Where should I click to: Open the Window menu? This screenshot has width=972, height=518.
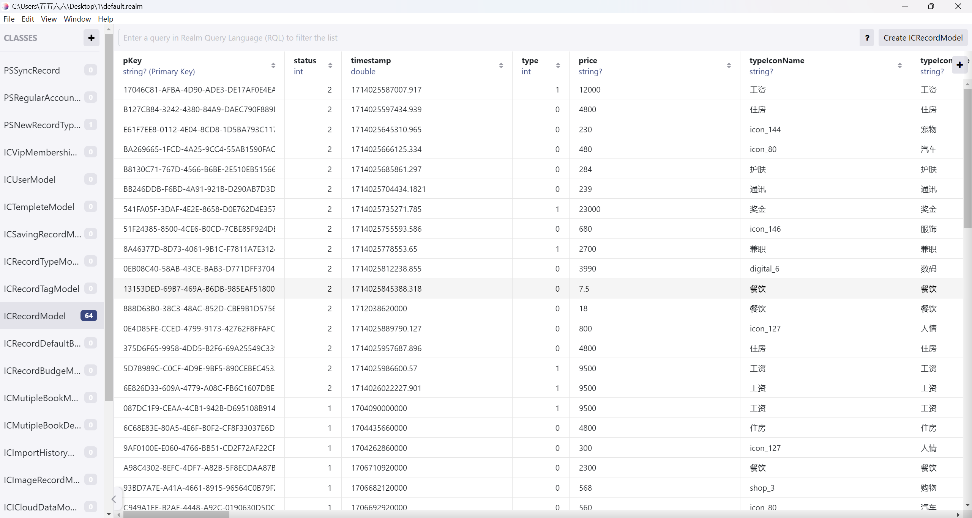(77, 19)
